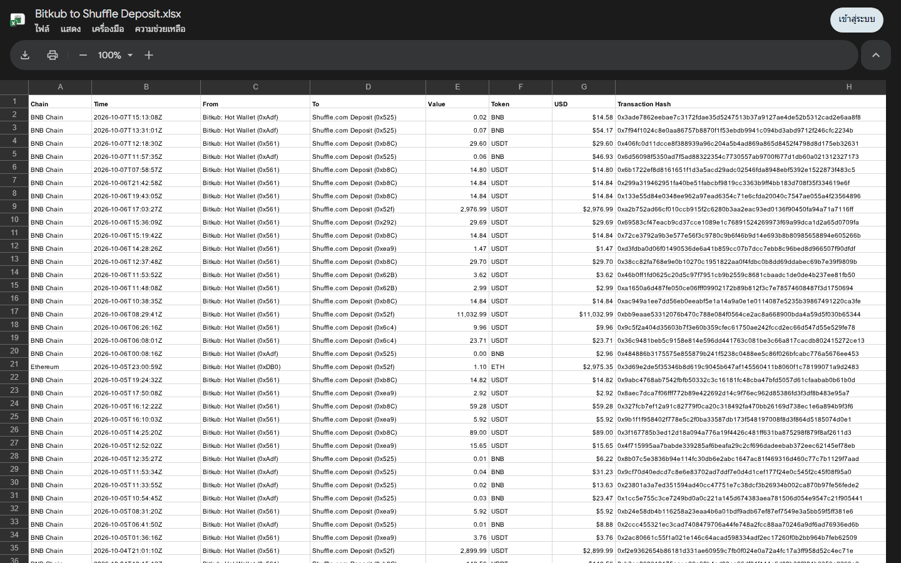Select column D header
The image size is (901, 563).
coord(368,87)
